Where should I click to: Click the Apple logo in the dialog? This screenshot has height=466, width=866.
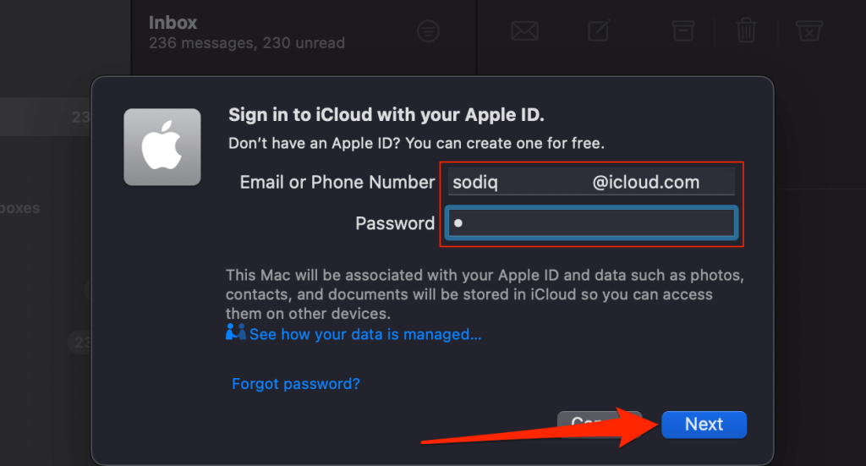pyautogui.click(x=162, y=147)
